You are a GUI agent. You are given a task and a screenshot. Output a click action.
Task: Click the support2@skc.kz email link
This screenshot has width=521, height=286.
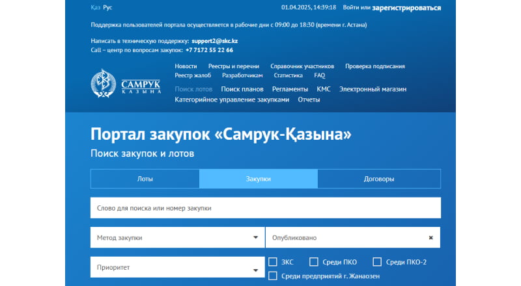click(x=215, y=41)
